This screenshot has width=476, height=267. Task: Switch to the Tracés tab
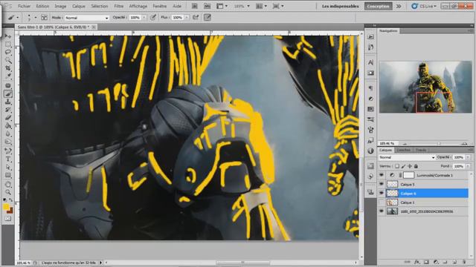[421, 150]
